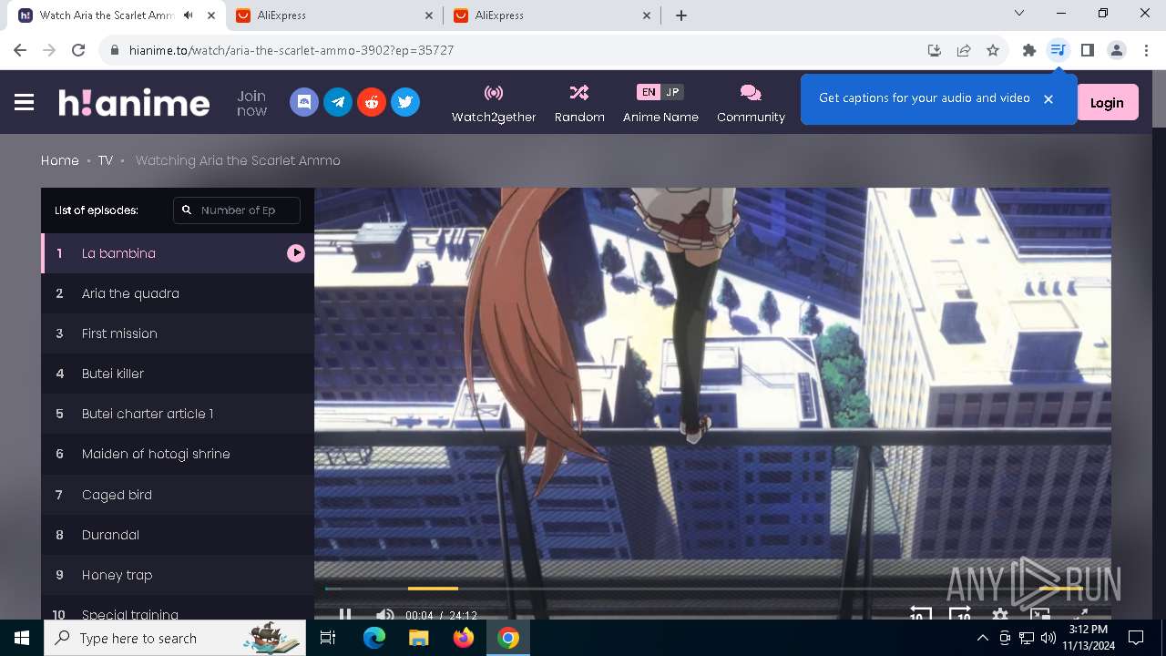
Task: Open File Explorer from taskbar
Action: (x=418, y=638)
